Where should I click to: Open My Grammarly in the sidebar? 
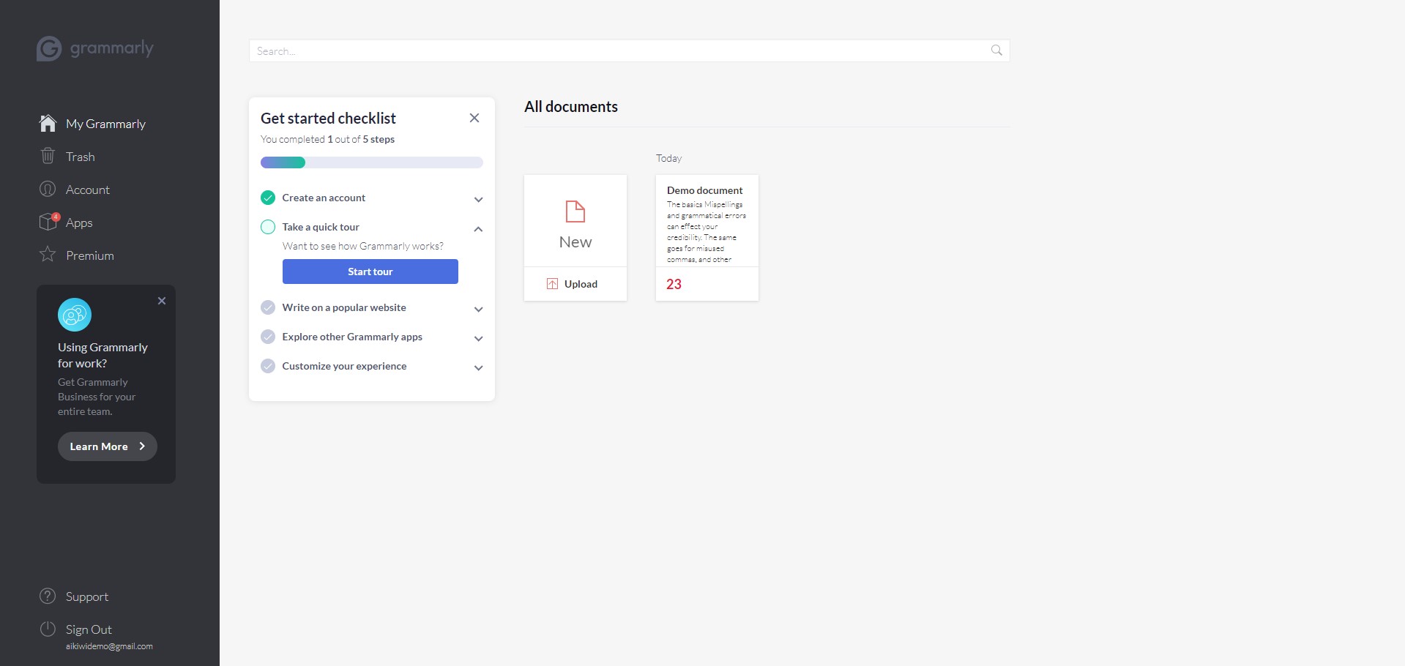[x=105, y=124]
